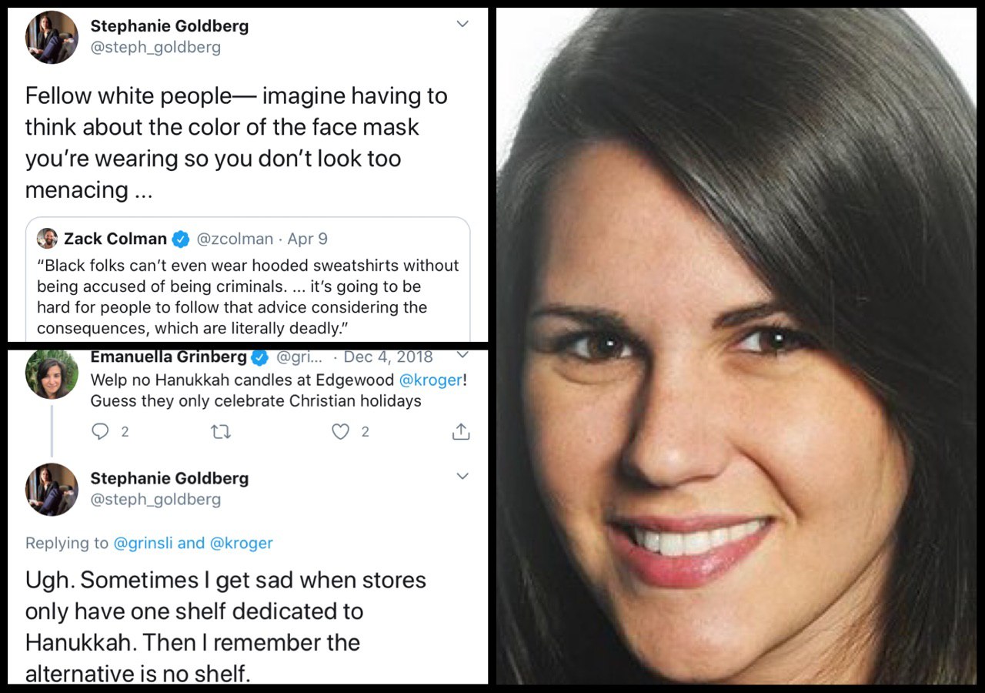This screenshot has height=693, width=985.
Task: Open chevron menu on Stephanie's reply tweet
Action: click(x=462, y=477)
